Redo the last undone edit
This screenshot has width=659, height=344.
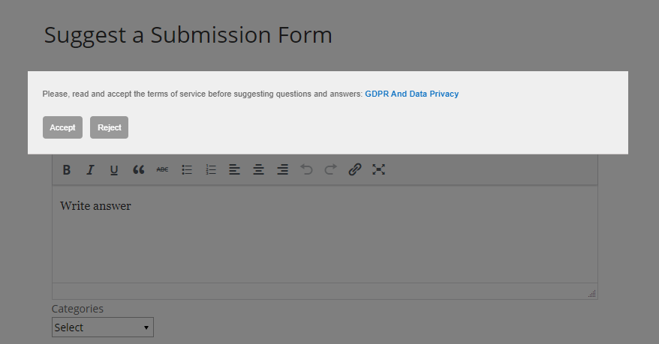(x=331, y=170)
